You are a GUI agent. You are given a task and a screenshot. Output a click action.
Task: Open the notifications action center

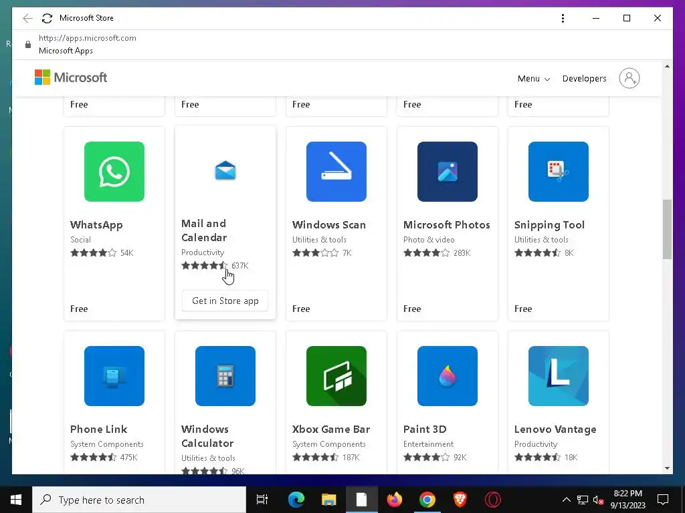[x=663, y=500]
